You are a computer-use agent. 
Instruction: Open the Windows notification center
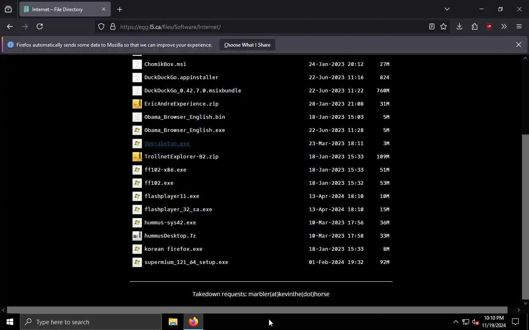(x=515, y=322)
